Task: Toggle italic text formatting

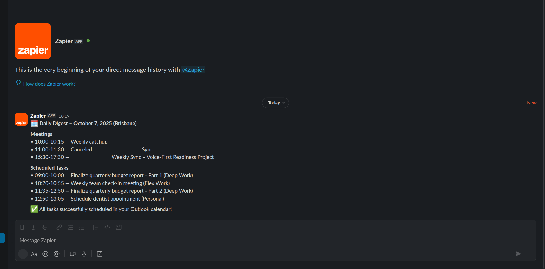Action: 33,227
